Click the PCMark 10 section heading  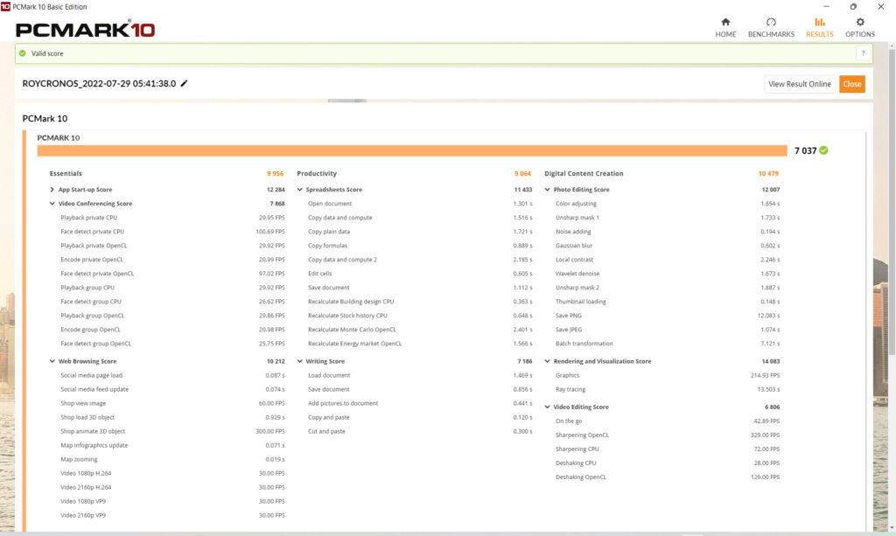tap(45, 119)
